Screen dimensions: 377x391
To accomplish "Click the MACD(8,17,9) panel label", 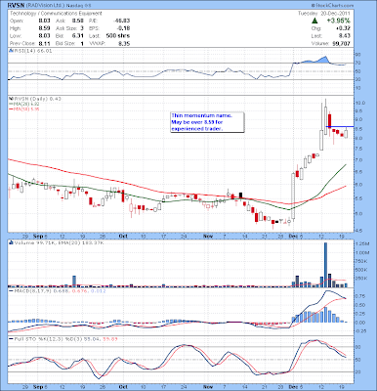I will [28, 291].
